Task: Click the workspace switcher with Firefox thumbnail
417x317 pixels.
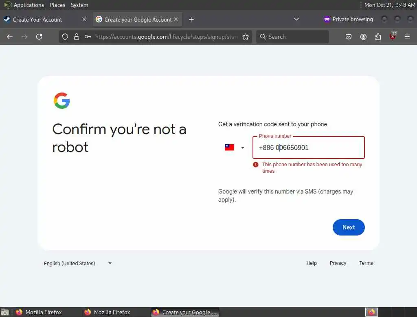Action: (x=371, y=312)
